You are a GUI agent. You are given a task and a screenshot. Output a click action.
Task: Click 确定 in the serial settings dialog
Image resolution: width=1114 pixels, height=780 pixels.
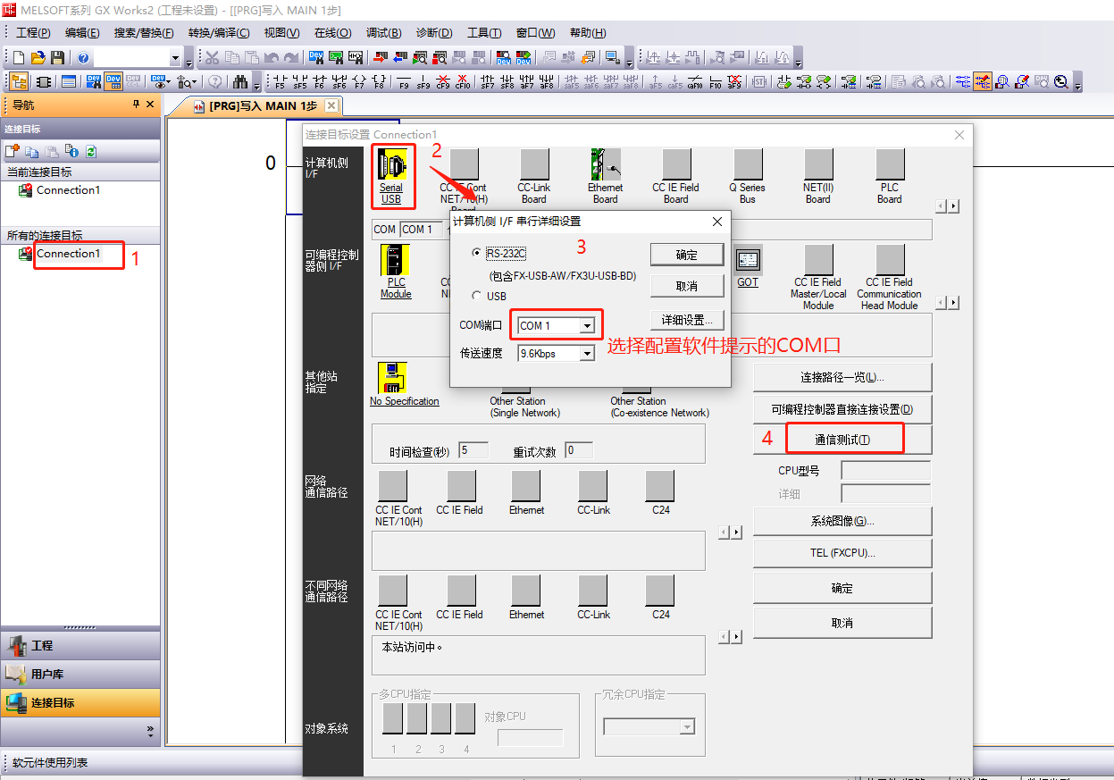pos(687,255)
